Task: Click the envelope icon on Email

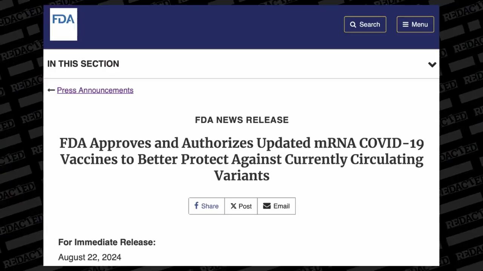Action: [267, 206]
